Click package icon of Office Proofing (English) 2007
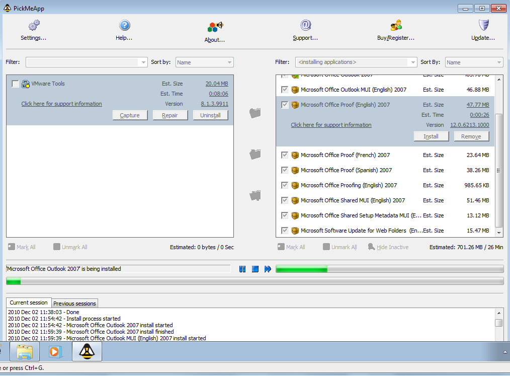The width and height of the screenshot is (510, 376). click(295, 185)
